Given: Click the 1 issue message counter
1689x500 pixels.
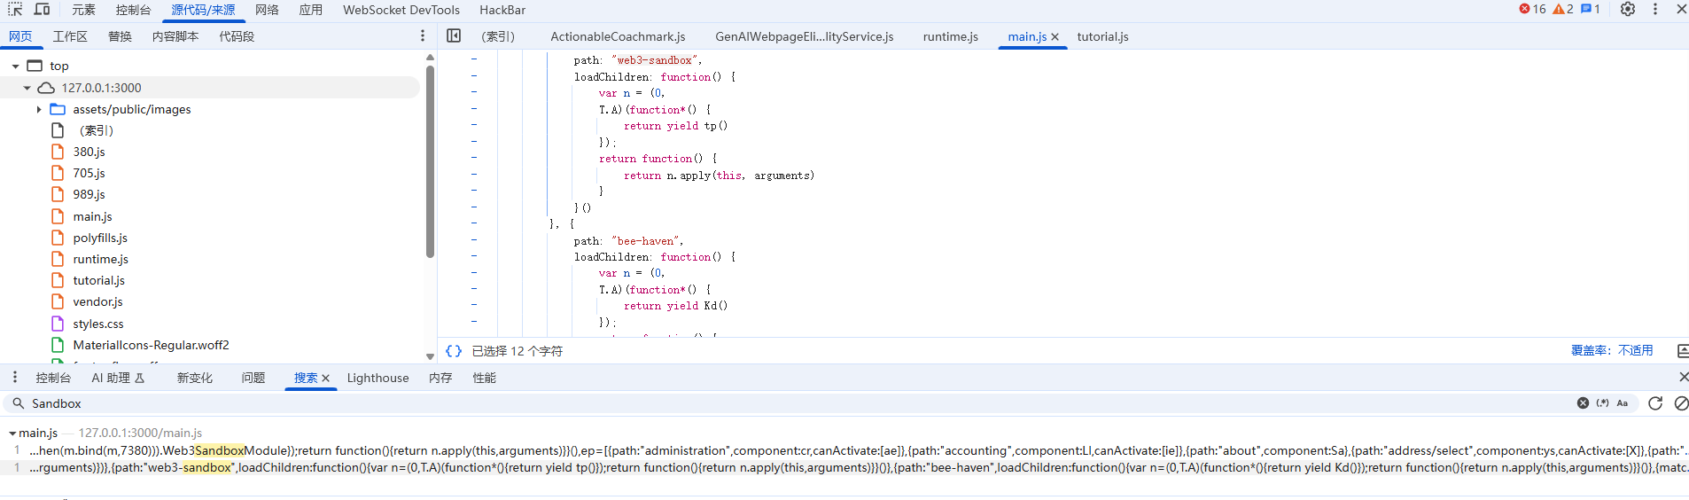Looking at the screenshot, I should 1591,9.
